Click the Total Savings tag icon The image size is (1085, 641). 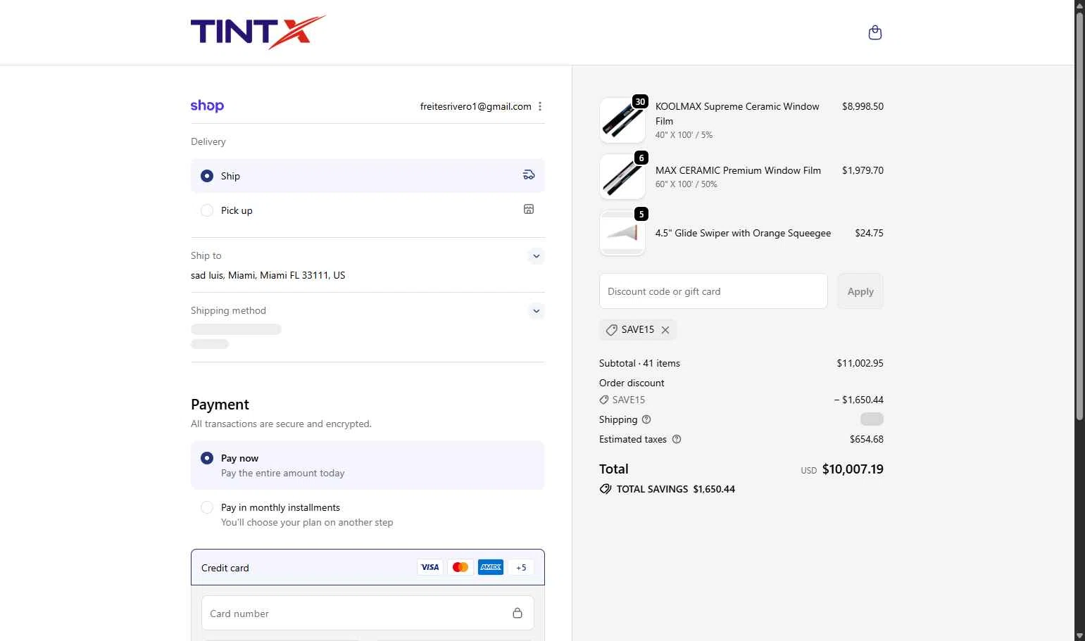pyautogui.click(x=606, y=489)
